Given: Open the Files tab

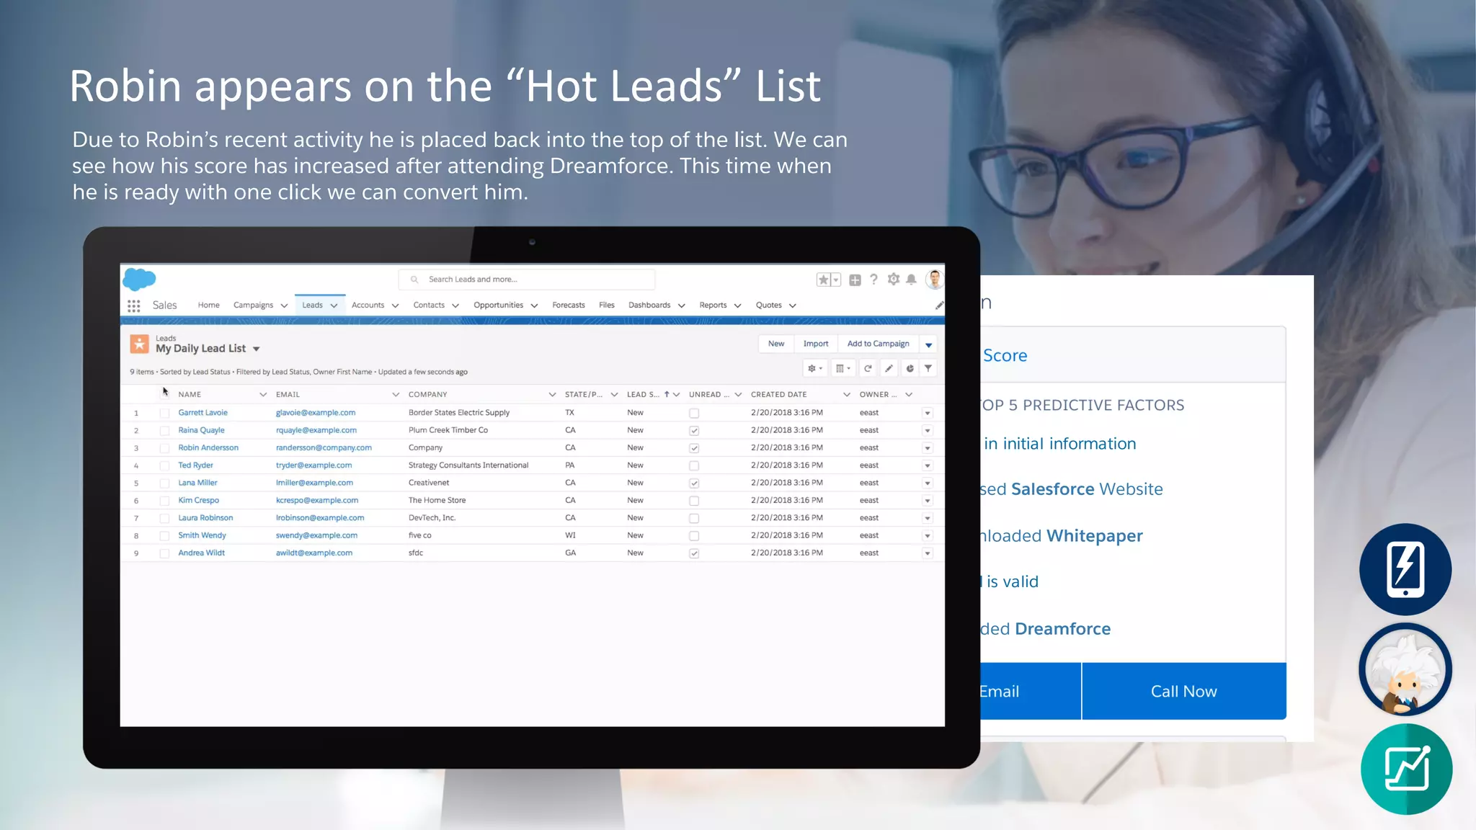Looking at the screenshot, I should pos(607,305).
